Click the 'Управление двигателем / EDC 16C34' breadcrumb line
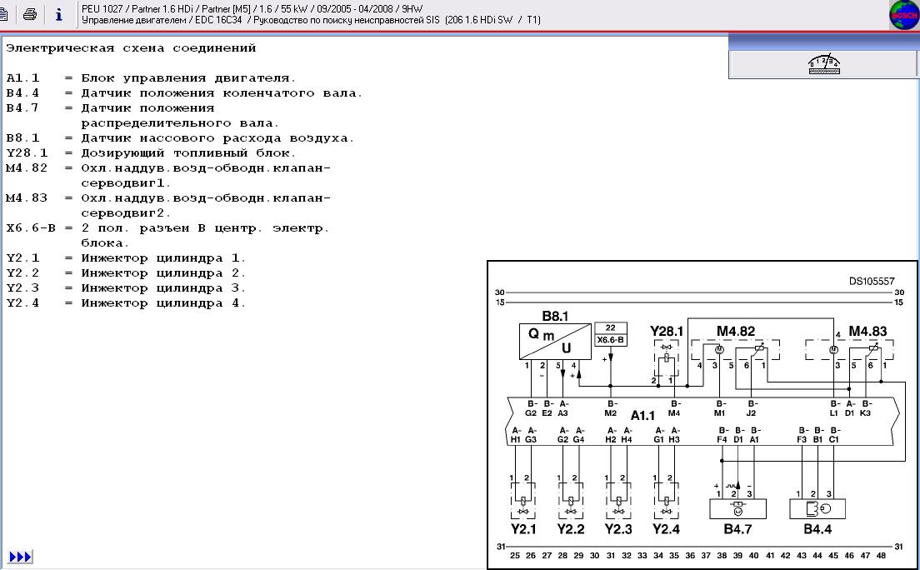 coord(308,20)
